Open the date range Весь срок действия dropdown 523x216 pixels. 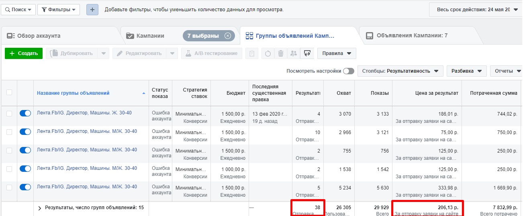[476, 10]
